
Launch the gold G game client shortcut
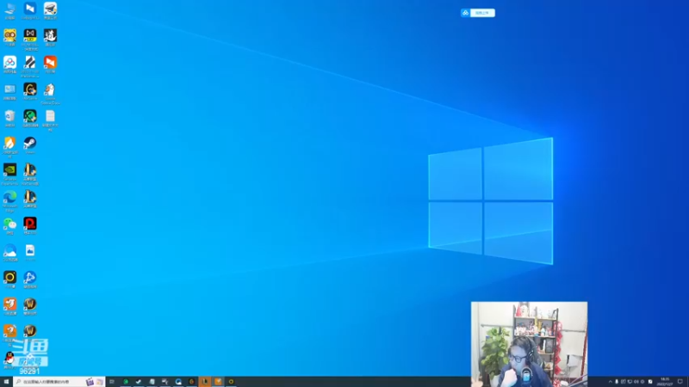point(30,91)
